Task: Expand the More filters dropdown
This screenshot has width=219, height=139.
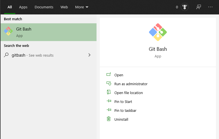Action: coord(81,7)
